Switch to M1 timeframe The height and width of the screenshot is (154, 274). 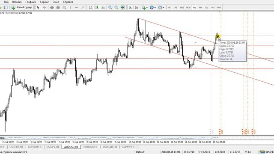pyautogui.click(x=170, y=8)
